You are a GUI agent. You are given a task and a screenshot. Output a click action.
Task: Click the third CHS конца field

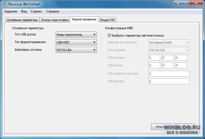(181, 65)
